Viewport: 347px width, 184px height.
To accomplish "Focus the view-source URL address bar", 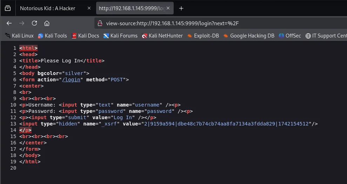I will coord(221,23).
